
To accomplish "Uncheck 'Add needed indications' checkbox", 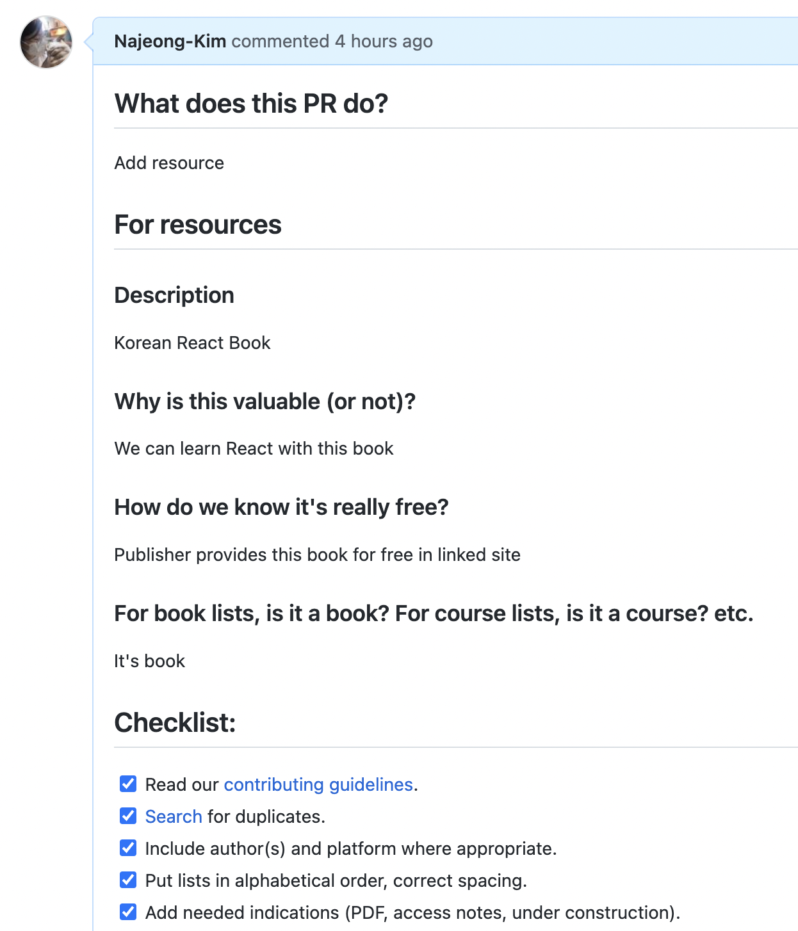I will pyautogui.click(x=128, y=912).
